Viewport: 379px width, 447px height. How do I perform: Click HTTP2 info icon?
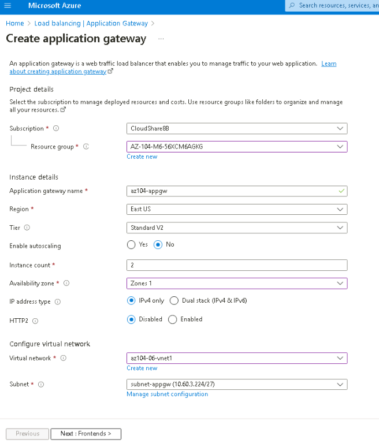pyautogui.click(x=35, y=321)
